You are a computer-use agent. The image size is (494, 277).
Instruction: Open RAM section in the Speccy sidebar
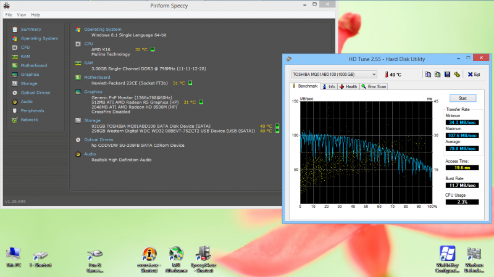click(x=25, y=56)
